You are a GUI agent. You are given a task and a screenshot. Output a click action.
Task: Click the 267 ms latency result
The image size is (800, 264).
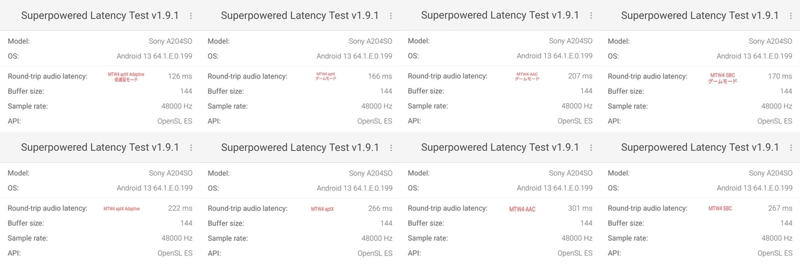click(x=780, y=208)
